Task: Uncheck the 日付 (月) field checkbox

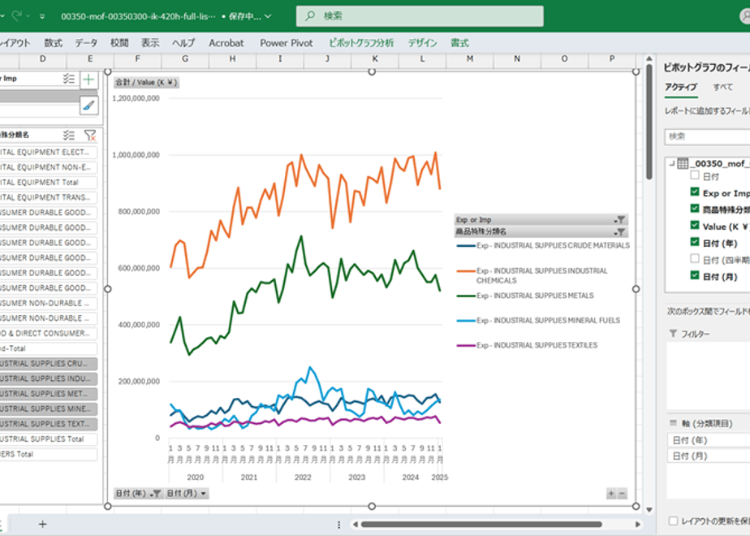Action: 695,275
